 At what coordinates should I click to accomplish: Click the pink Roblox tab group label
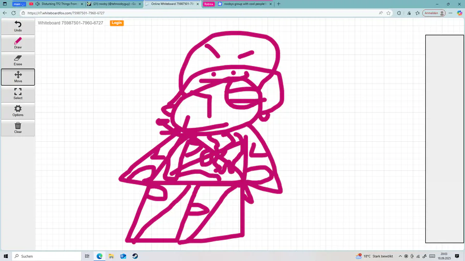click(x=209, y=4)
